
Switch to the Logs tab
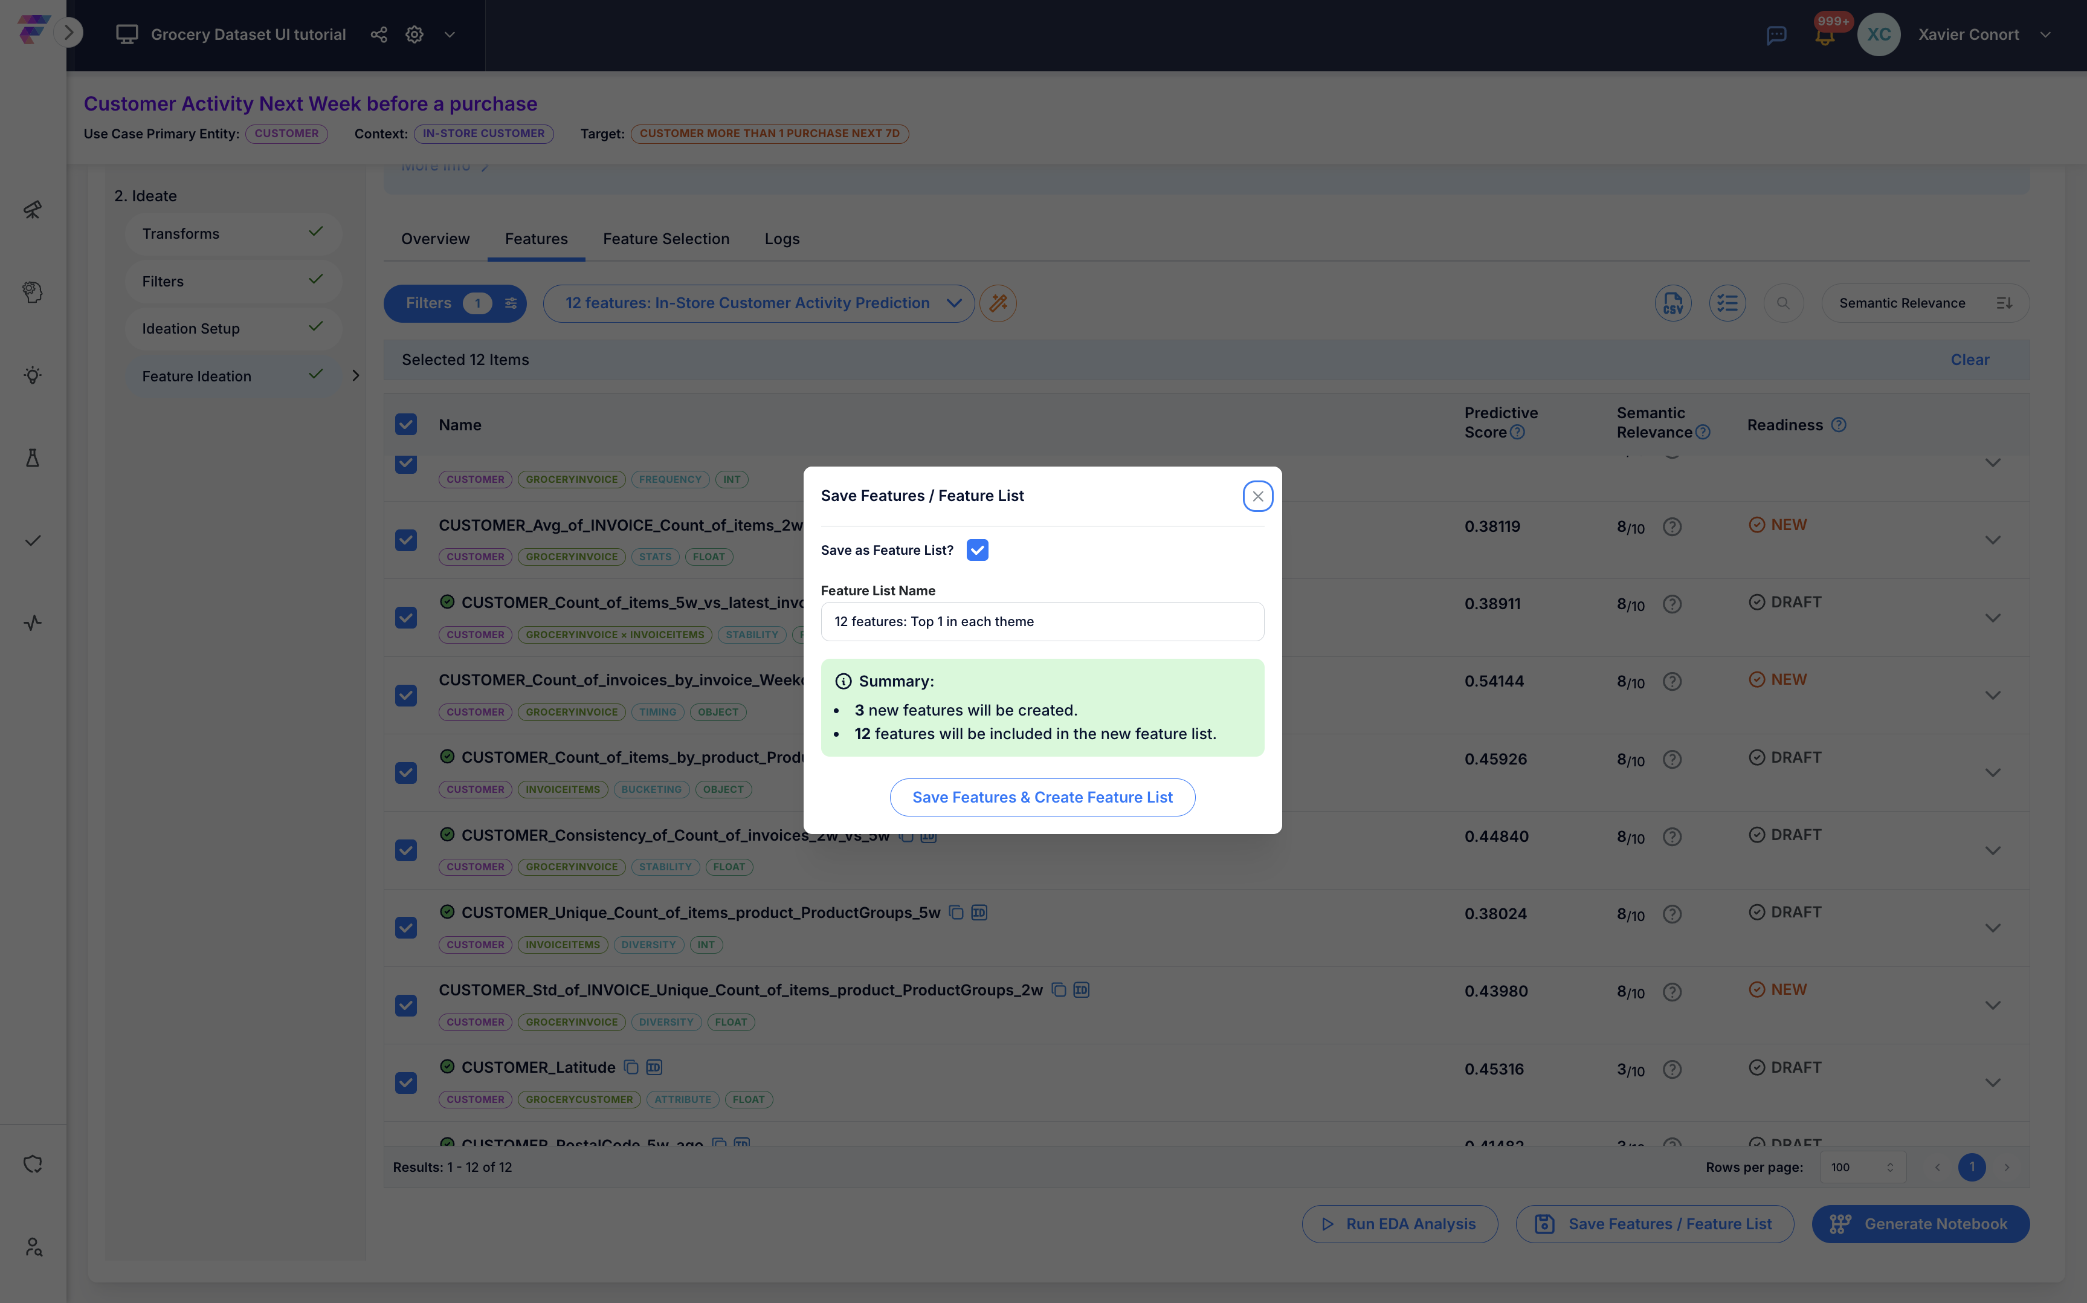pos(782,239)
